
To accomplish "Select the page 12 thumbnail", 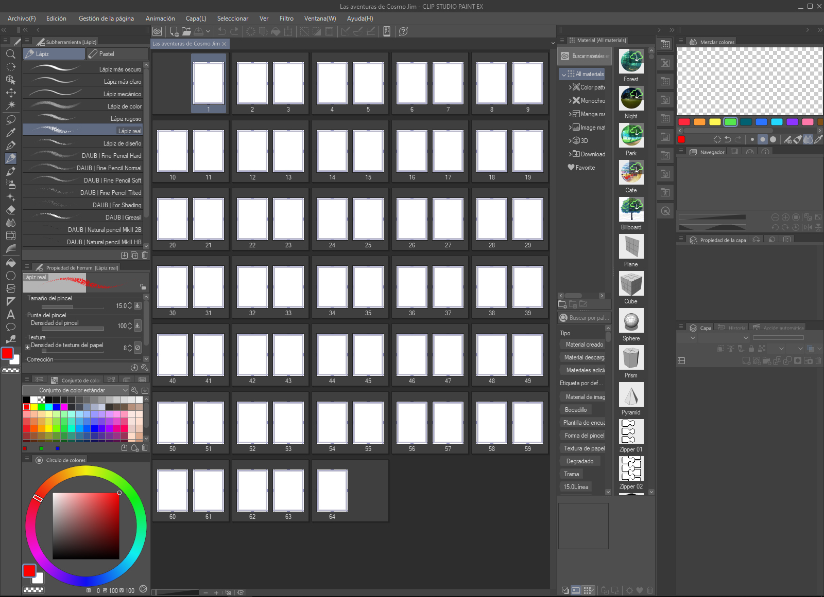I will pos(252,151).
